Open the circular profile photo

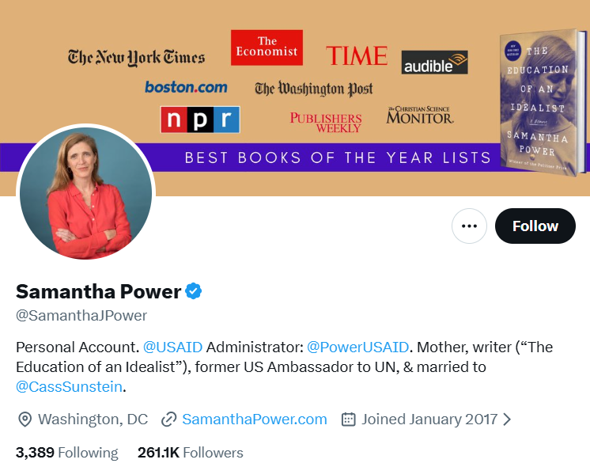coord(85,192)
